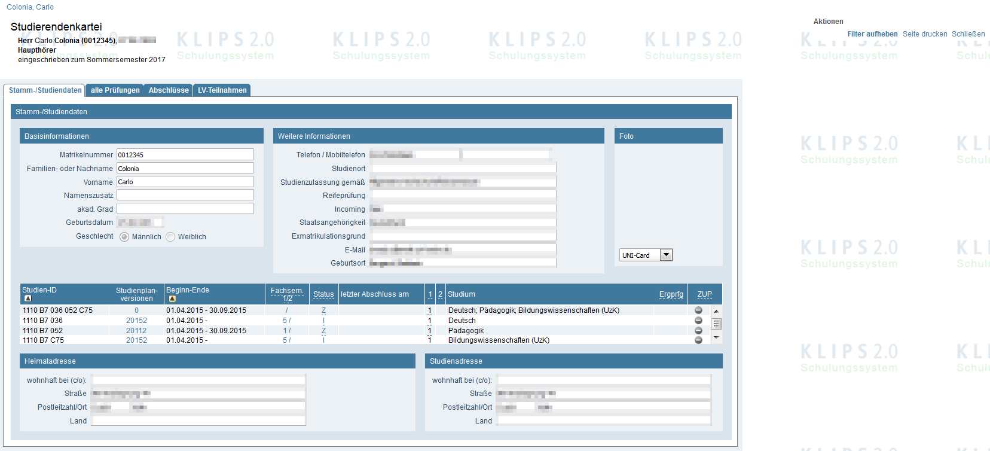Click Heimatadresse Land field
This screenshot has width=990, height=451.
(x=198, y=420)
